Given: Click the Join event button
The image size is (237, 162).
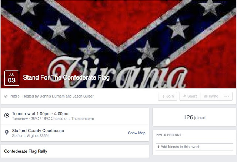Looking at the screenshot, I should point(167,96).
